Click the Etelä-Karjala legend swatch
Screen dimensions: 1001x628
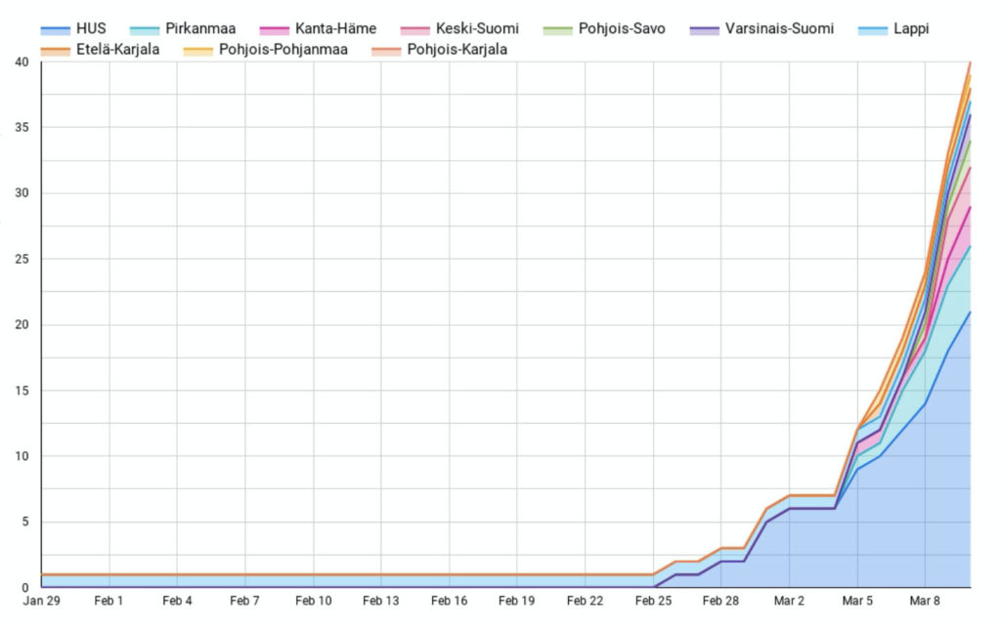point(56,51)
